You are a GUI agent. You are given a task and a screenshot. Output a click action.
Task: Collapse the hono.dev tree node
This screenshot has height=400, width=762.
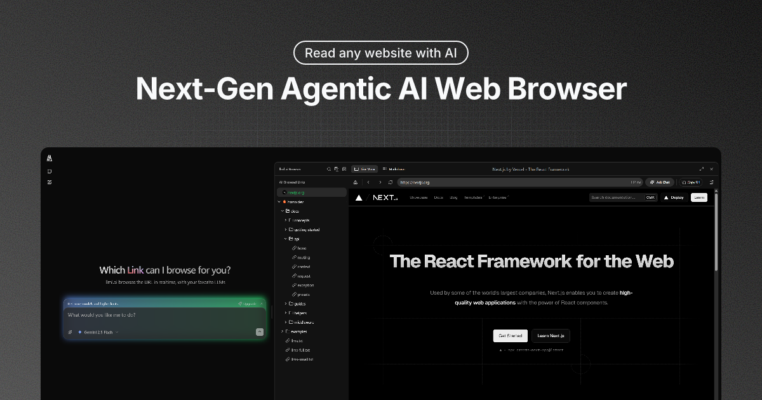[x=279, y=202]
